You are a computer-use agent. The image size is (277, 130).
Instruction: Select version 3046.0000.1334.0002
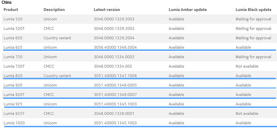coord(114,57)
